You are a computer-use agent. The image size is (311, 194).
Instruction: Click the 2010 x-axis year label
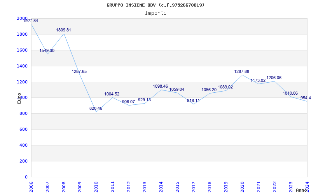(x=96, y=187)
